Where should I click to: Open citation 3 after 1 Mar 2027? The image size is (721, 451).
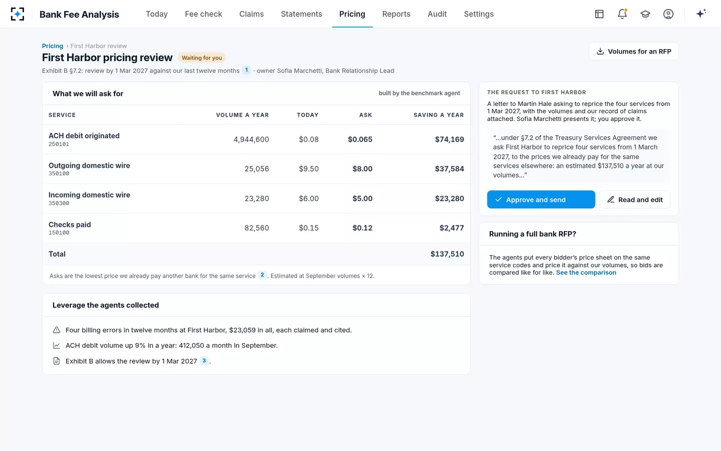point(204,361)
